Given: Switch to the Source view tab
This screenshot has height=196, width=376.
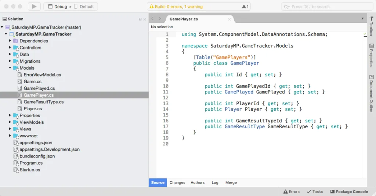Looking at the screenshot, I should [158, 182].
